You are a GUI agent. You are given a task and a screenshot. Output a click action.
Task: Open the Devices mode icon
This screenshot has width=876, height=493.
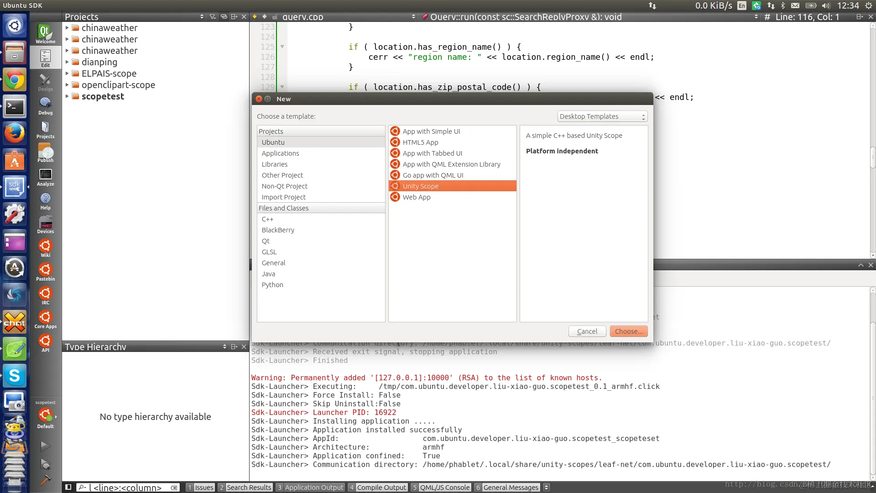(x=45, y=225)
